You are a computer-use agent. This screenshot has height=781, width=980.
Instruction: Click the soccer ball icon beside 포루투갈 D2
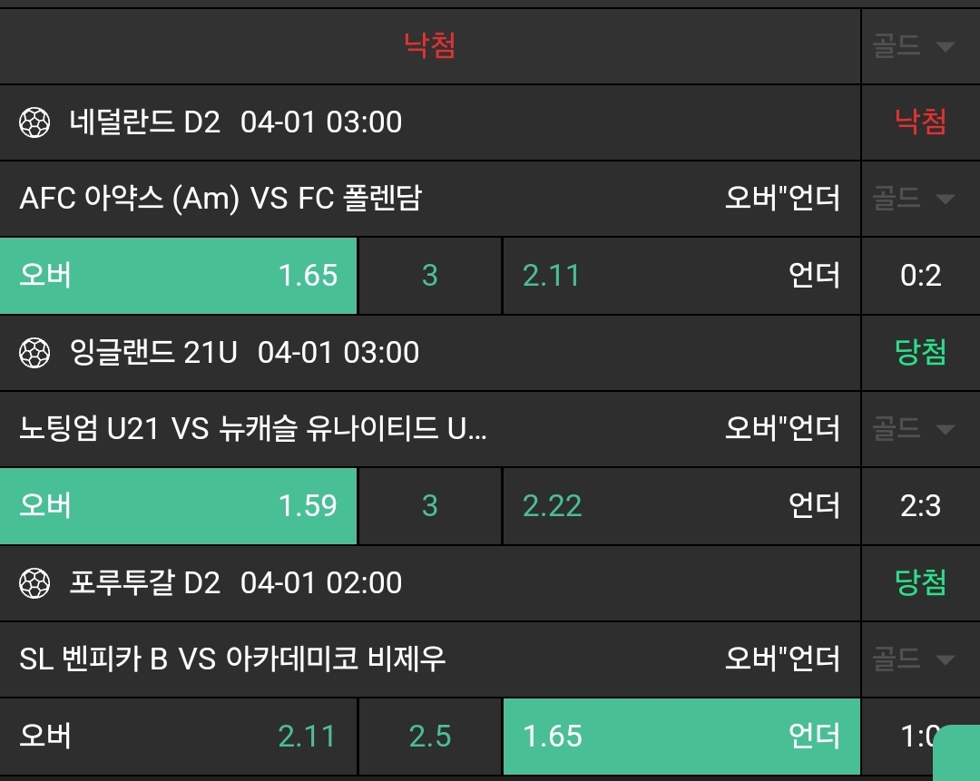click(x=35, y=583)
